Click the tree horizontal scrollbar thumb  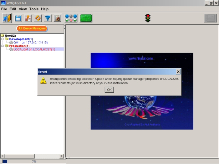tap(20, 156)
